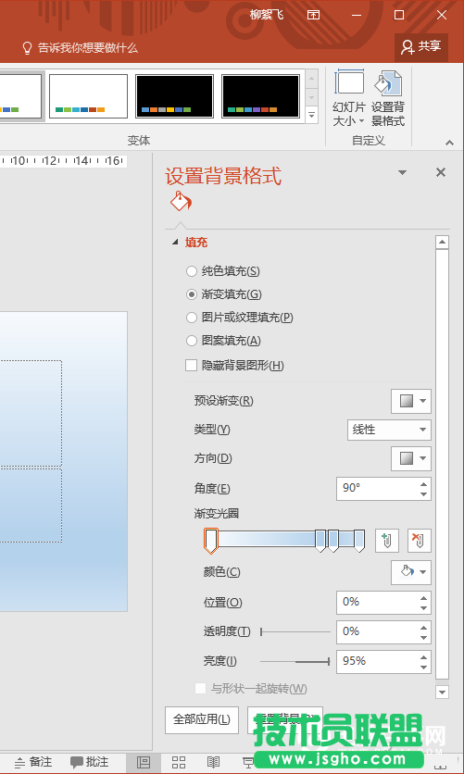Open Direction (方向) dropdown
464x774 pixels.
411,458
